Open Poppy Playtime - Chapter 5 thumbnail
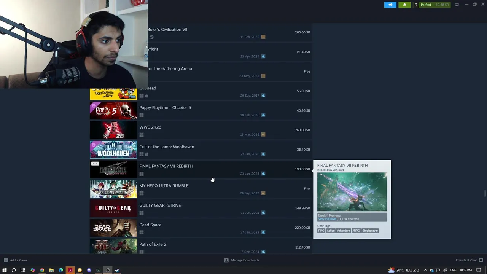 (x=113, y=111)
